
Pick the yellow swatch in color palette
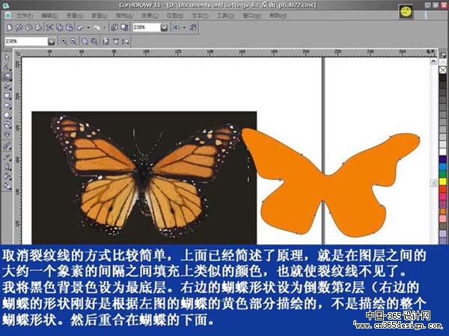click(443, 181)
